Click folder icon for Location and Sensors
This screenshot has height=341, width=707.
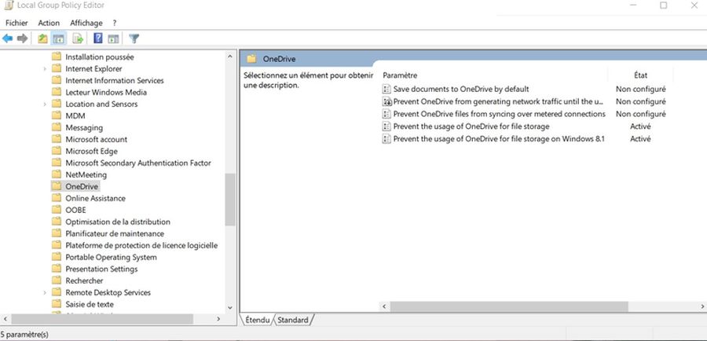click(57, 104)
